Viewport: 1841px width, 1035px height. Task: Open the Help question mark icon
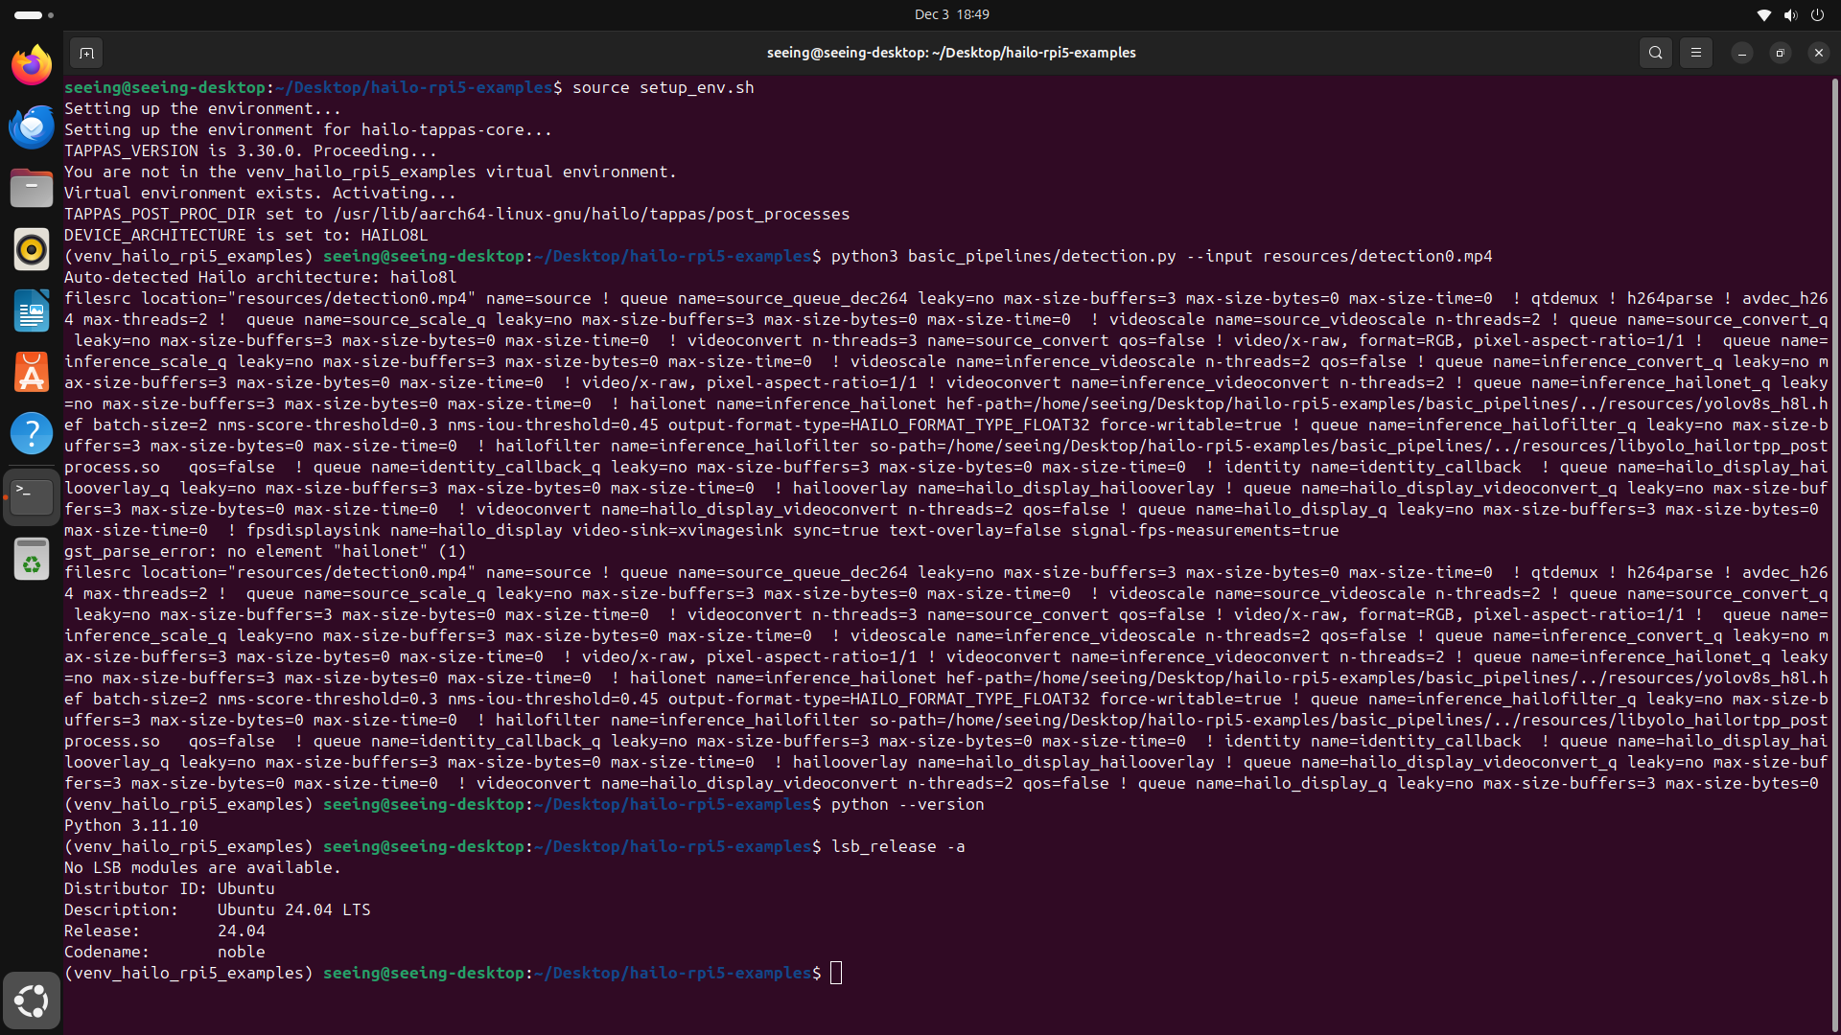point(32,433)
